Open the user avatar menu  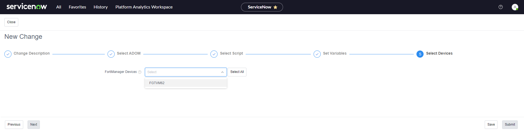tap(515, 7)
